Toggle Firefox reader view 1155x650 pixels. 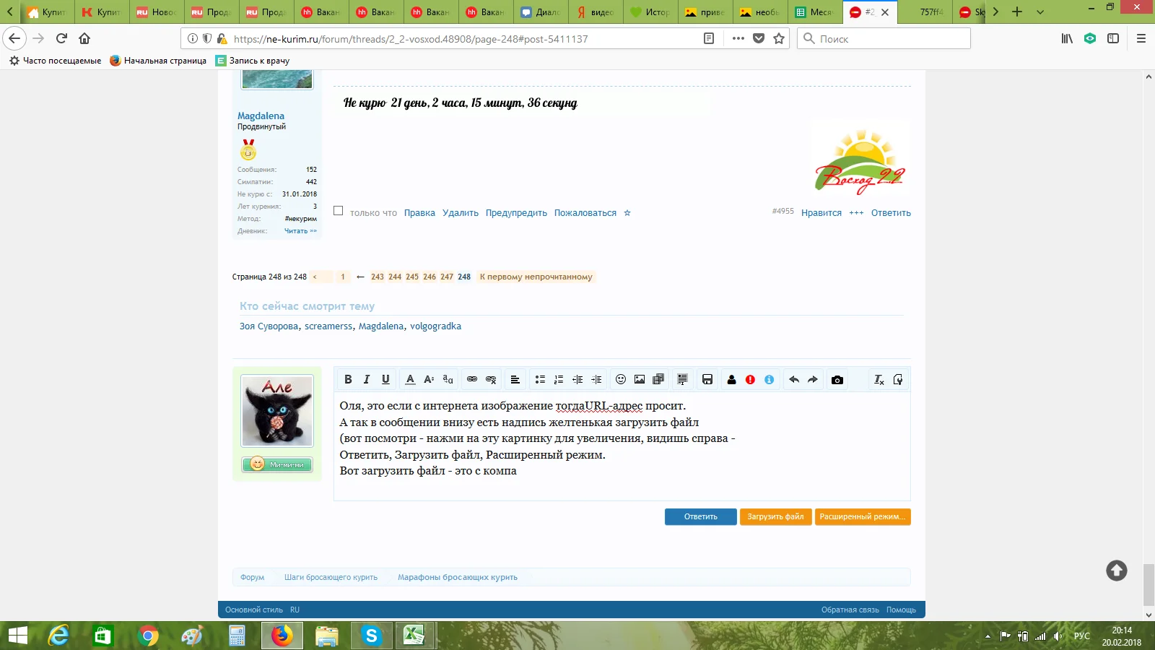(709, 38)
